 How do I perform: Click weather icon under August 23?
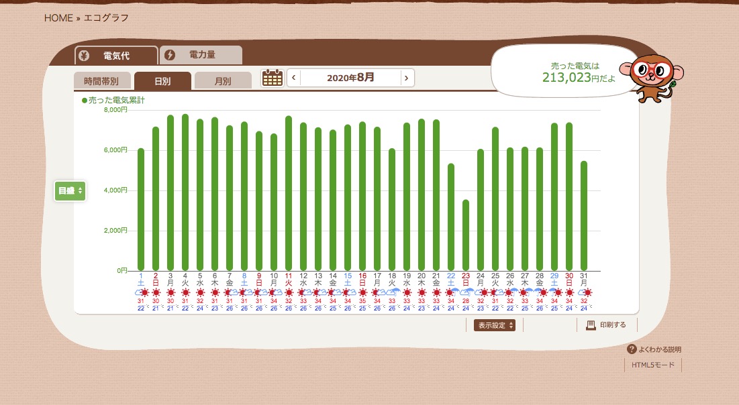coord(466,292)
